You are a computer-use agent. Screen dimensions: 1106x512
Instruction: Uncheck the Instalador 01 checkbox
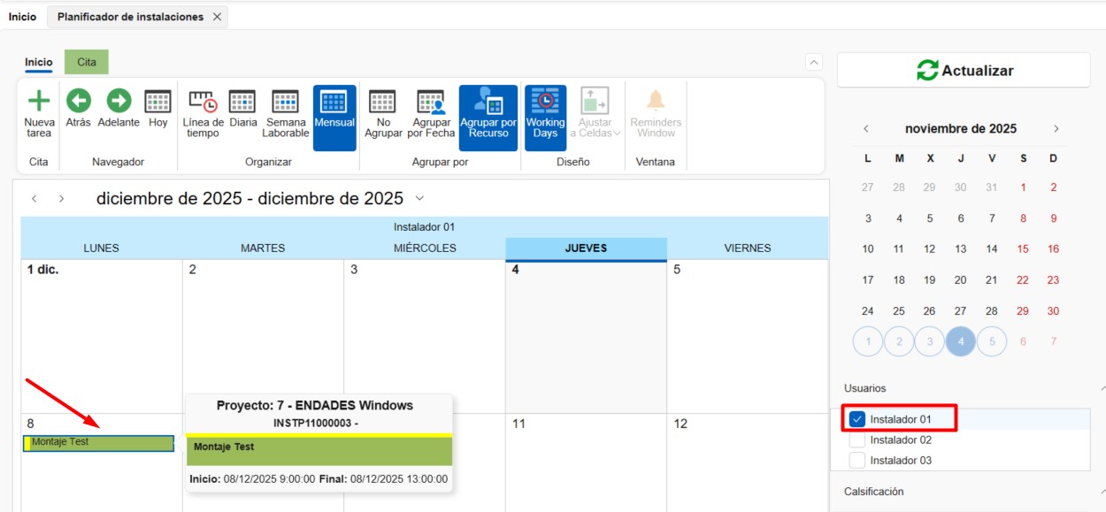pos(856,418)
